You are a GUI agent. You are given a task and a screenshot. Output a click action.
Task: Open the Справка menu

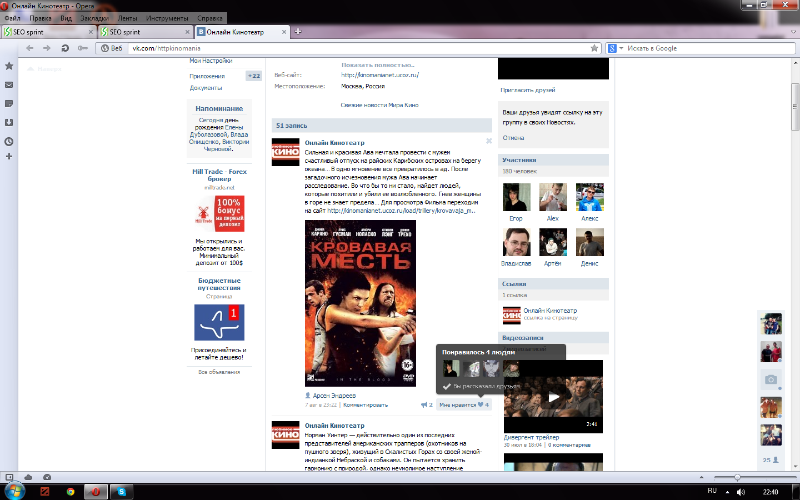point(210,18)
